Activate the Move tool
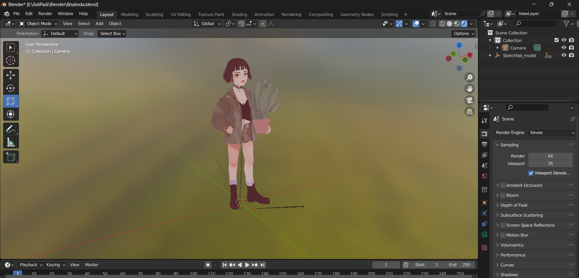Viewport: 579px width, 278px height. click(11, 75)
